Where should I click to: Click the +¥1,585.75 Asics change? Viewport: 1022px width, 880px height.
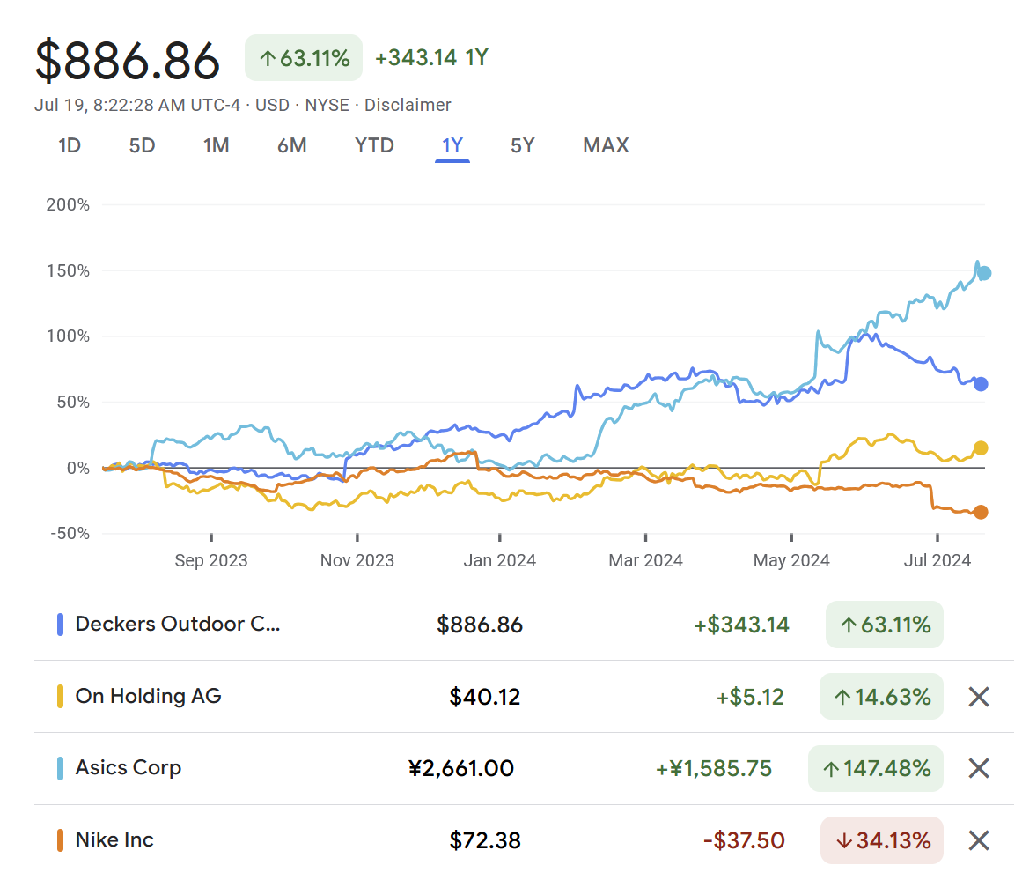click(714, 768)
